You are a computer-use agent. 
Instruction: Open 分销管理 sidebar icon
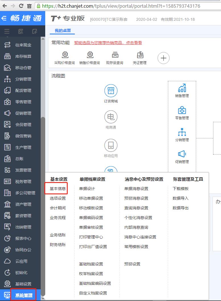coord(7,79)
